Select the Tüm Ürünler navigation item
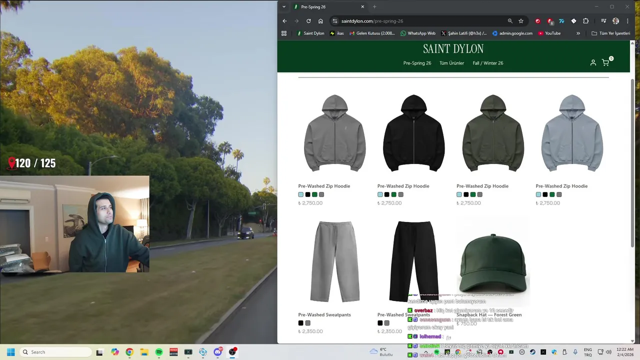640x360 pixels. [451, 63]
